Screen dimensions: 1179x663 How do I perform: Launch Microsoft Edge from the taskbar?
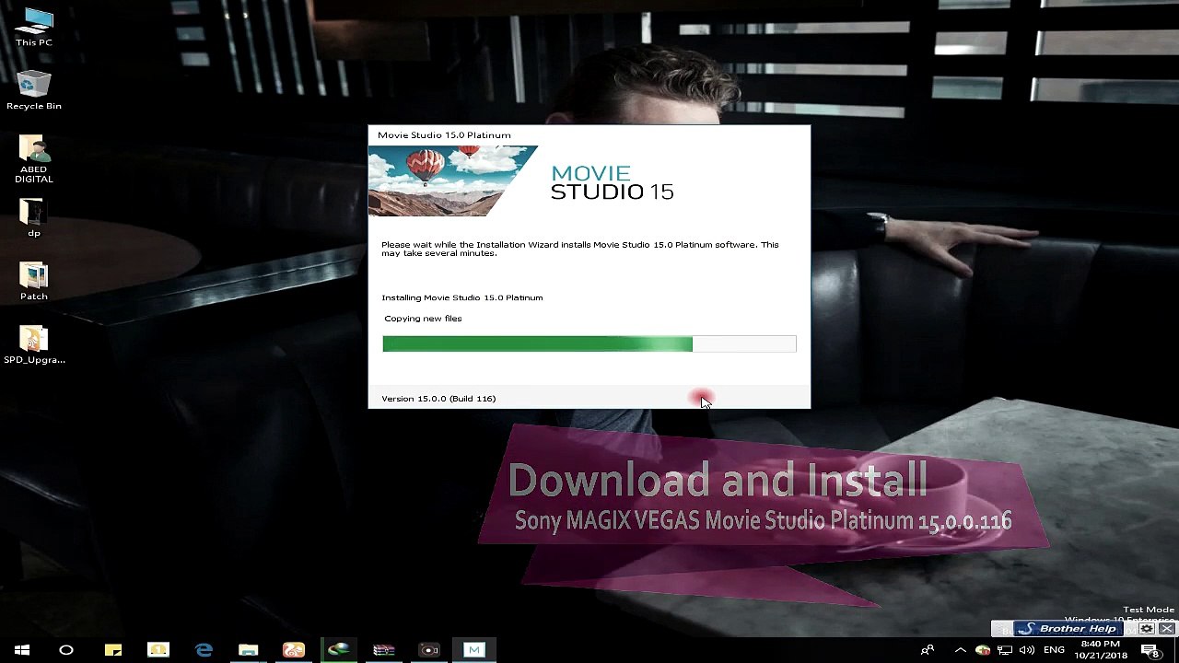pos(204,650)
